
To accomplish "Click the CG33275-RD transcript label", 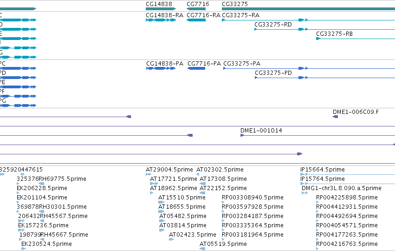I will pyautogui.click(x=273, y=25).
